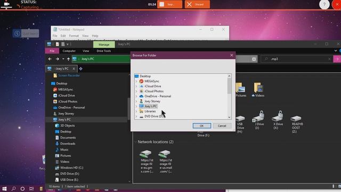Select Windows HD (C:) in navigation pane
Image resolution: width=341 pixels, height=192 pixels.
tap(71, 168)
